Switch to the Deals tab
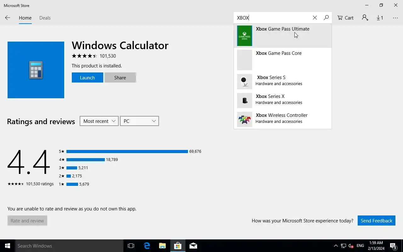The image size is (403, 252). 45,18
